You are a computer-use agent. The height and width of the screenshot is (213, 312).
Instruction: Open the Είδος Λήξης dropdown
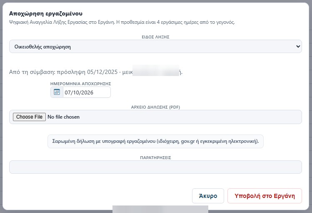click(155, 46)
